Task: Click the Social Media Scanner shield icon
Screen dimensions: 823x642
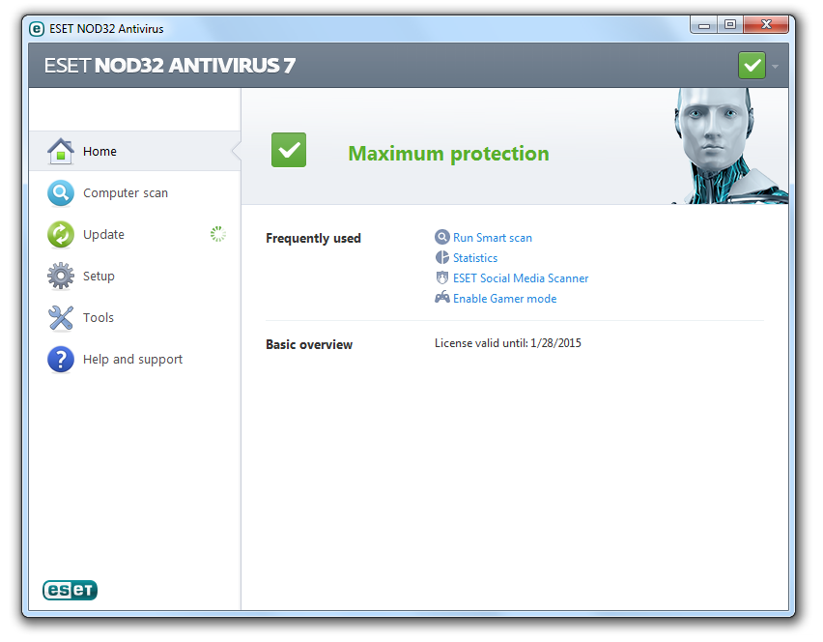Action: pyautogui.click(x=442, y=277)
